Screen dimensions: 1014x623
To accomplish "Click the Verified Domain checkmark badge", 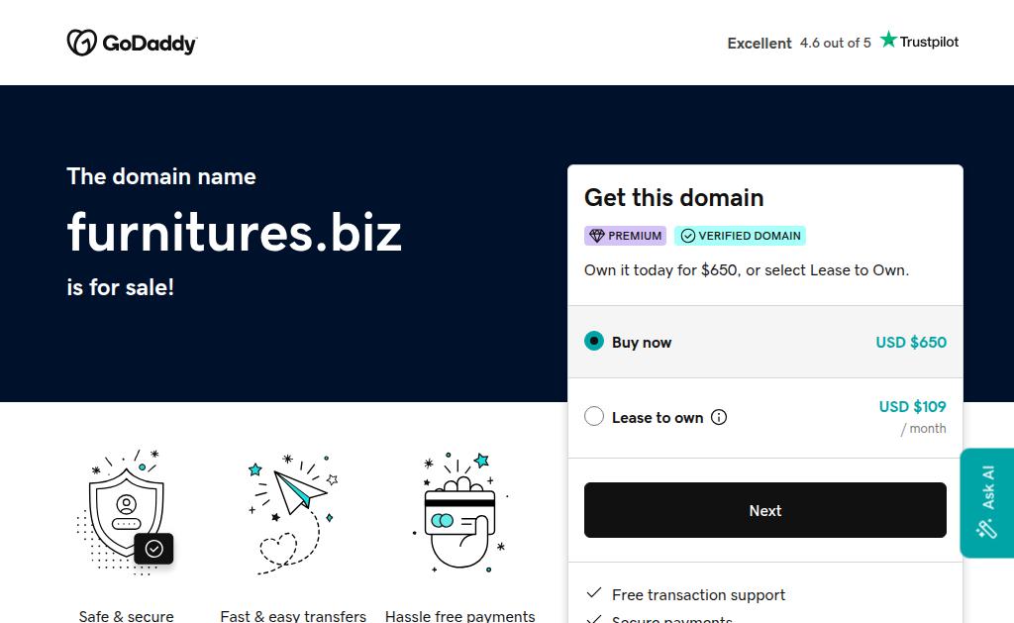I will point(740,236).
